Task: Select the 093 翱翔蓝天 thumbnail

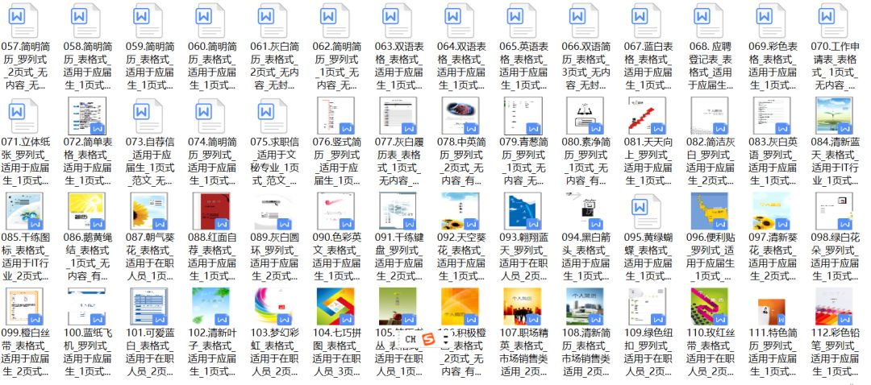Action: pyautogui.click(x=523, y=211)
